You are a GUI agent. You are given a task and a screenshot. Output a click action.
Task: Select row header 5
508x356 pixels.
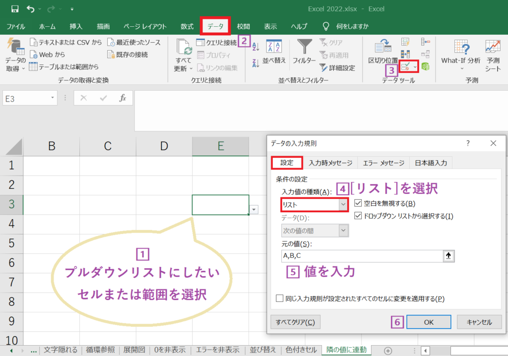pyautogui.click(x=11, y=243)
